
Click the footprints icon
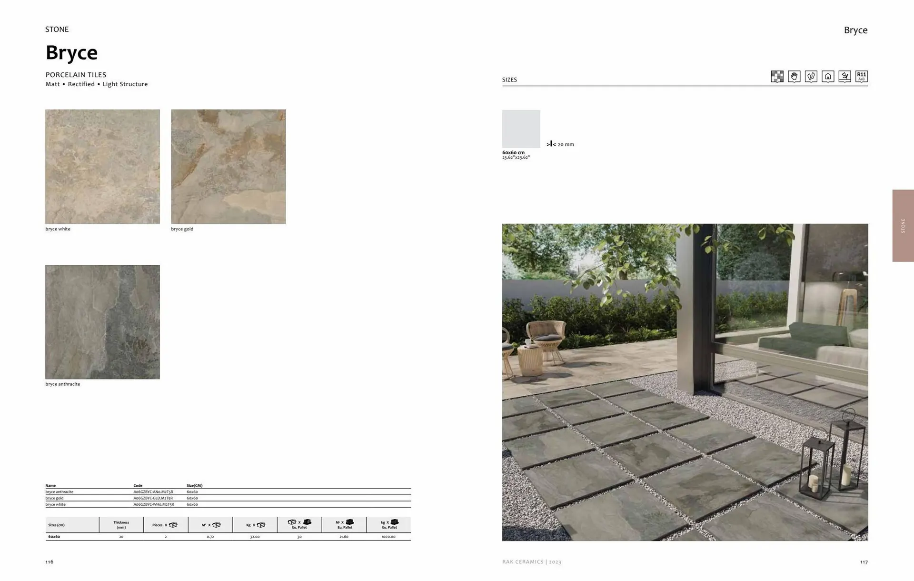(811, 77)
